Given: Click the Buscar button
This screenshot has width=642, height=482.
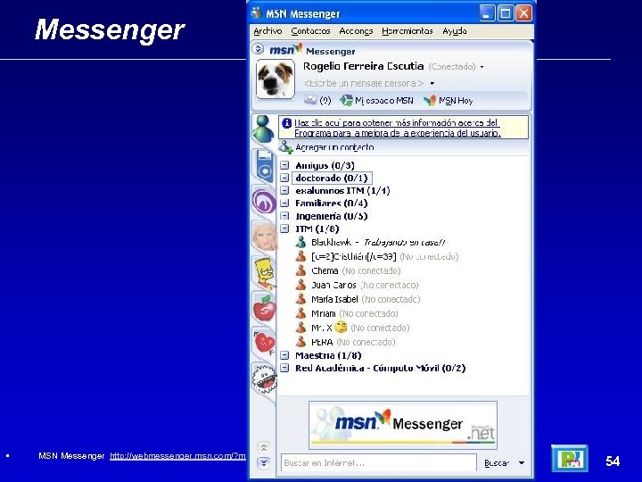Looking at the screenshot, I should coord(497,462).
